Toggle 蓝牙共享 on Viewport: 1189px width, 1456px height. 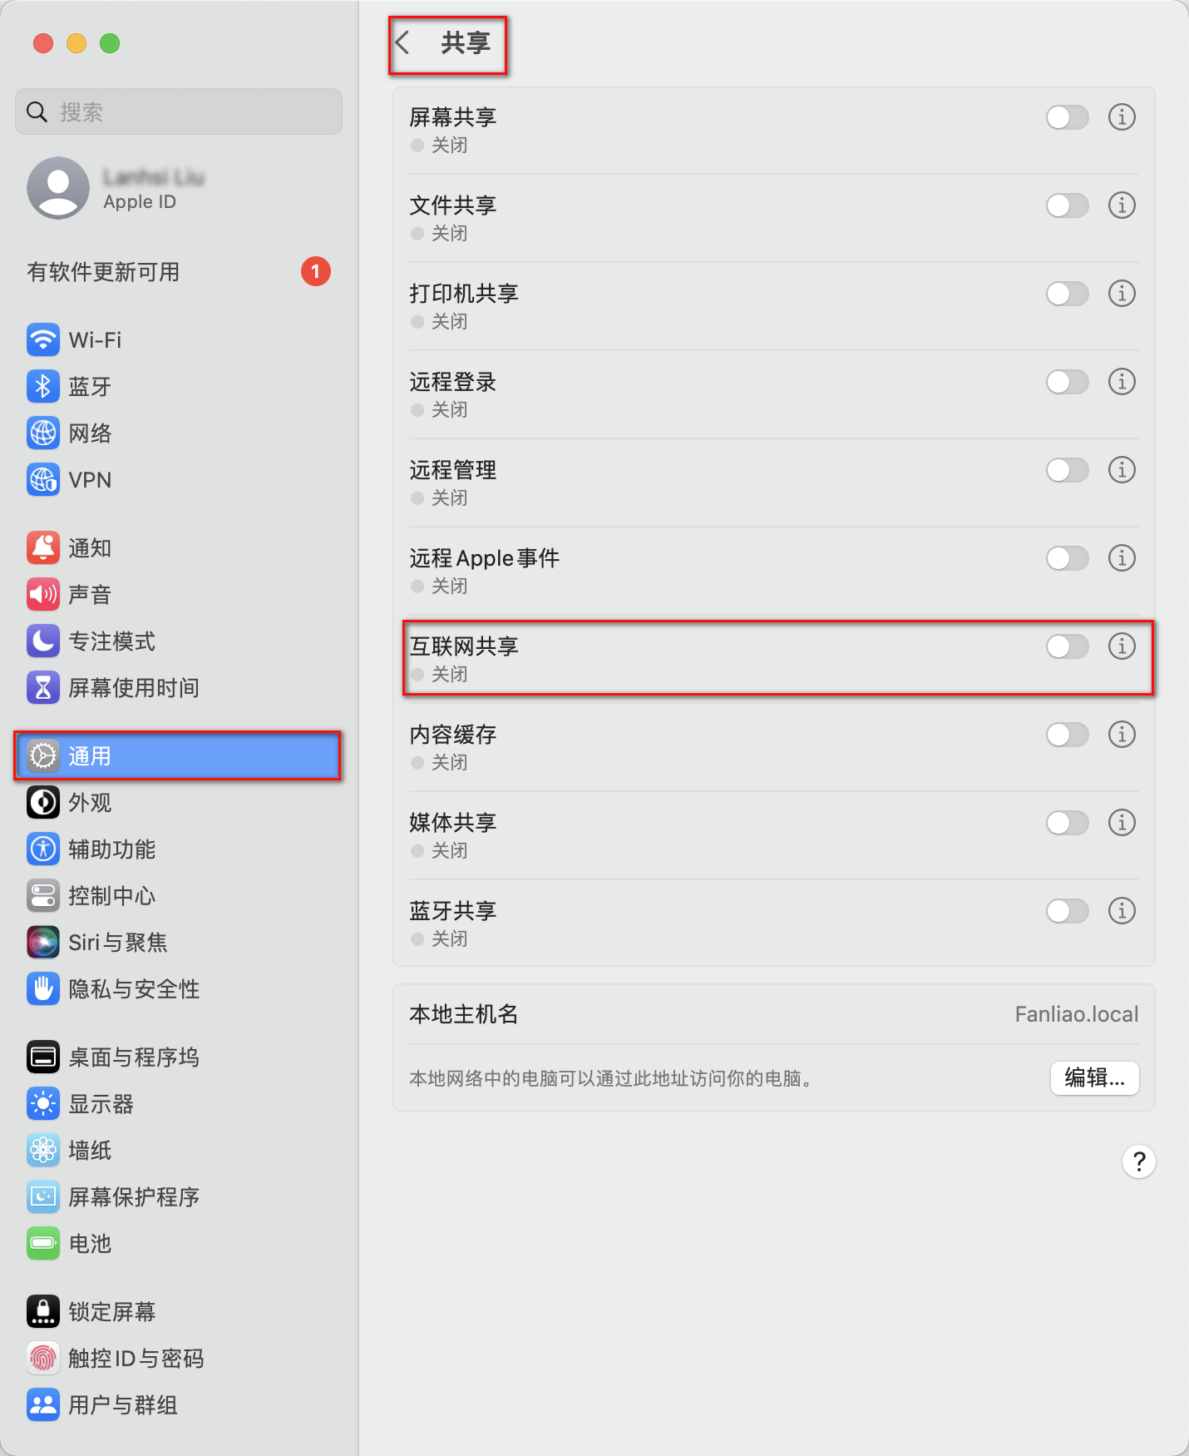1068,911
